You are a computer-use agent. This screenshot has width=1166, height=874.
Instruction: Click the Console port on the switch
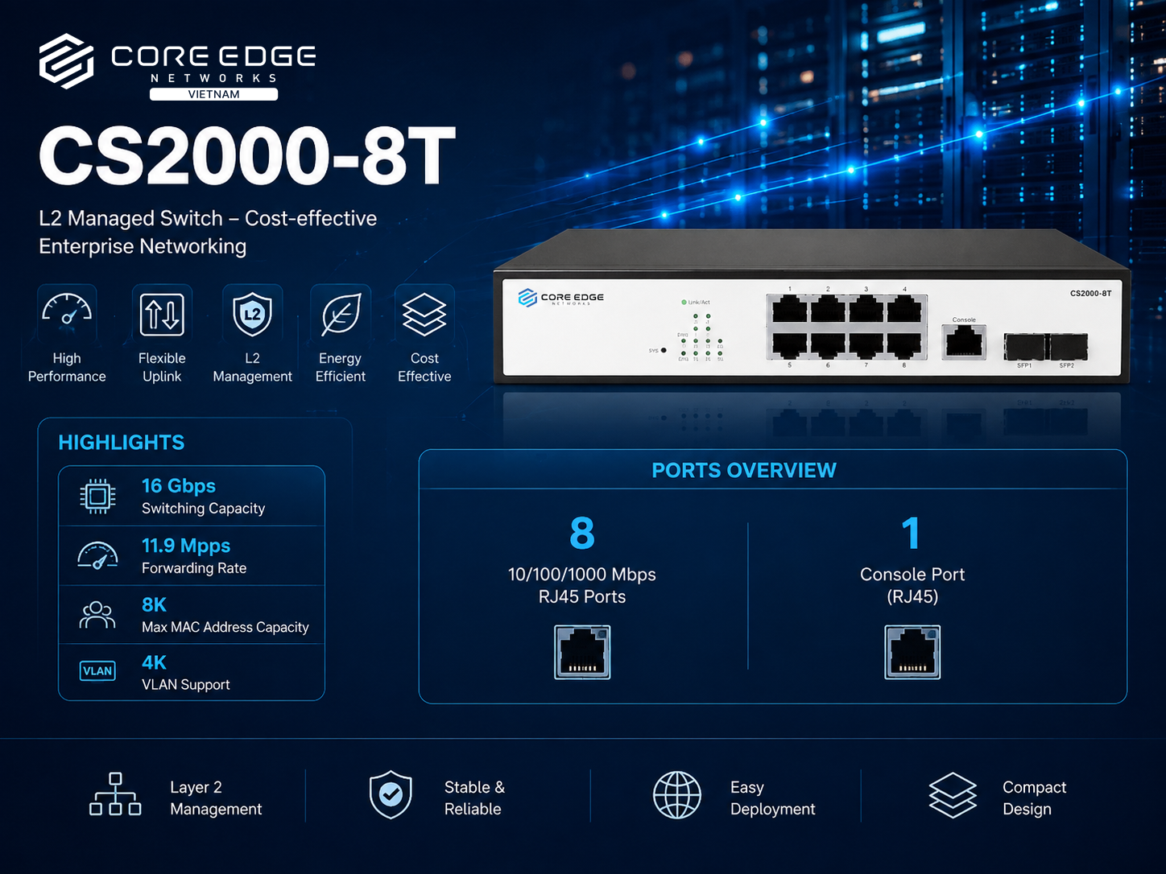click(964, 341)
